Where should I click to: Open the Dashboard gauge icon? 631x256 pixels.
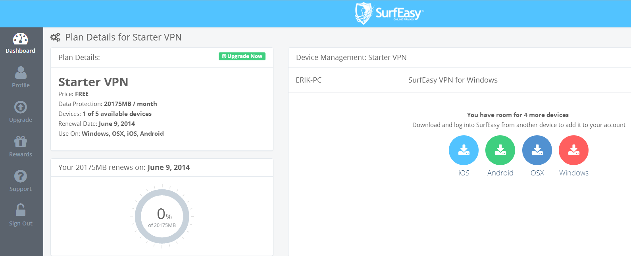pyautogui.click(x=21, y=38)
